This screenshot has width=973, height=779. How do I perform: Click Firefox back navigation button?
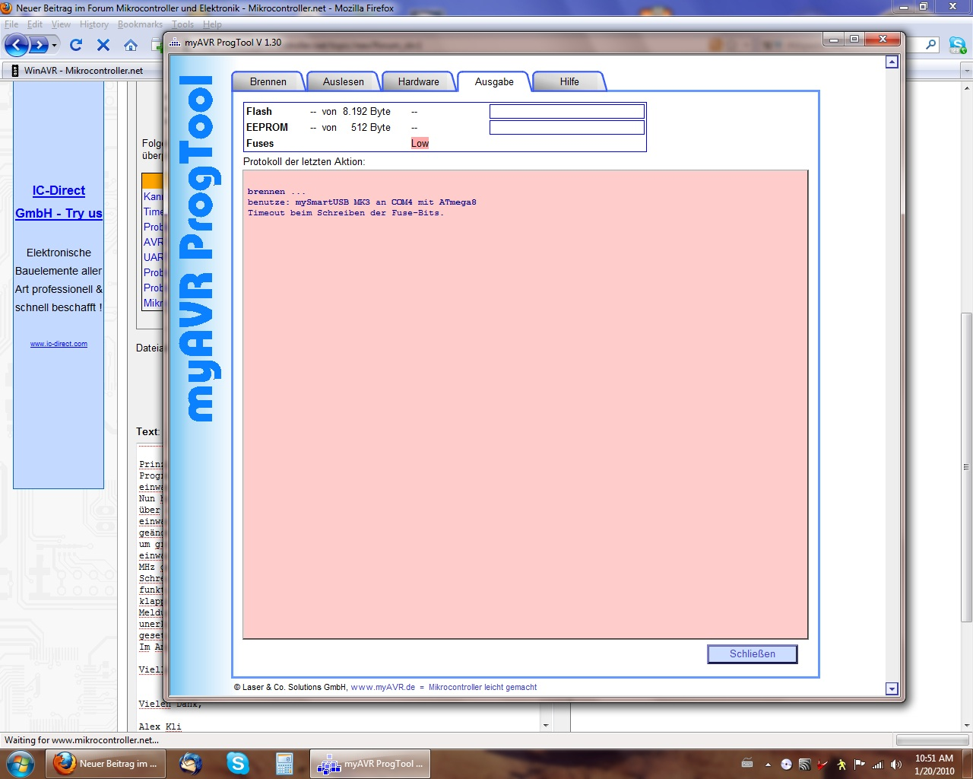[x=16, y=45]
